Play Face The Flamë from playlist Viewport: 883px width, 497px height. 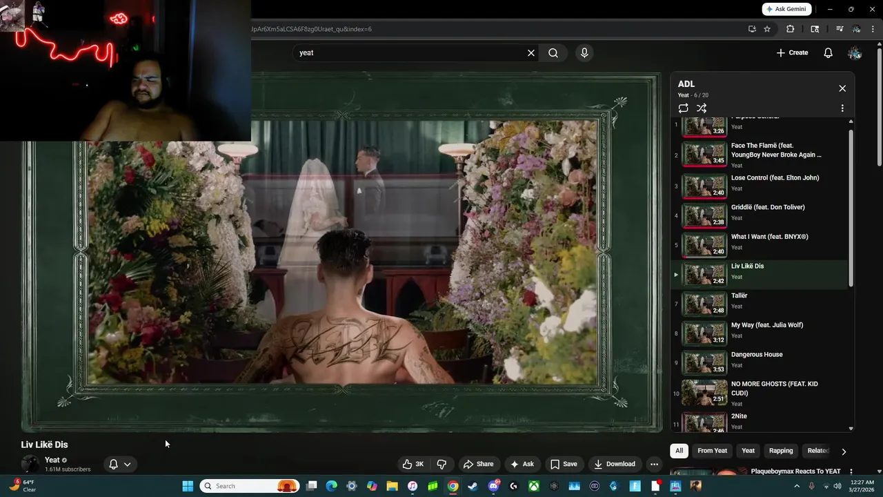click(x=760, y=155)
